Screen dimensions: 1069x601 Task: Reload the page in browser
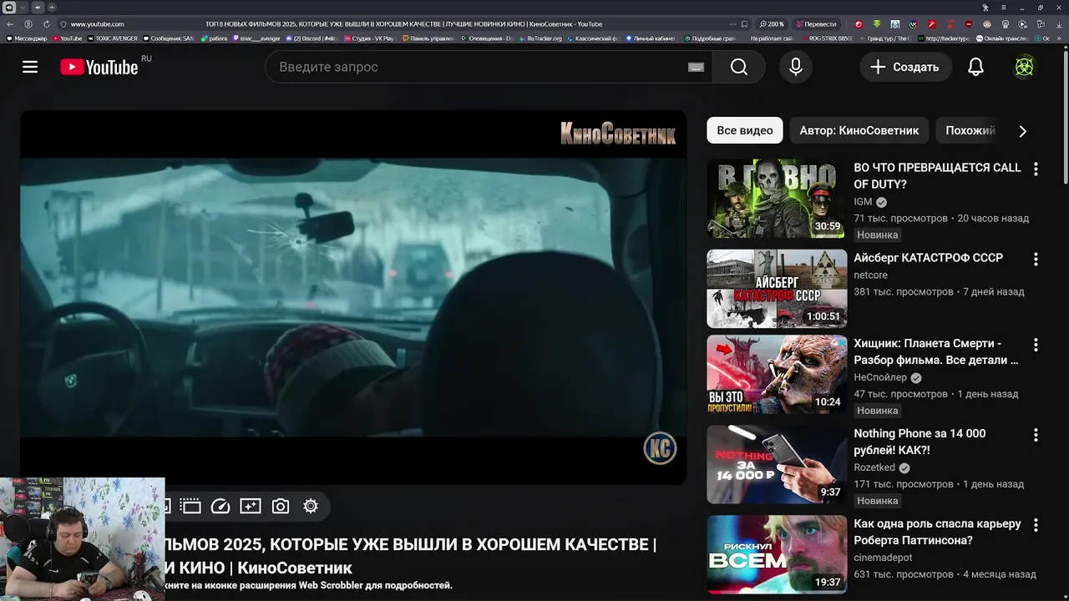pyautogui.click(x=46, y=24)
